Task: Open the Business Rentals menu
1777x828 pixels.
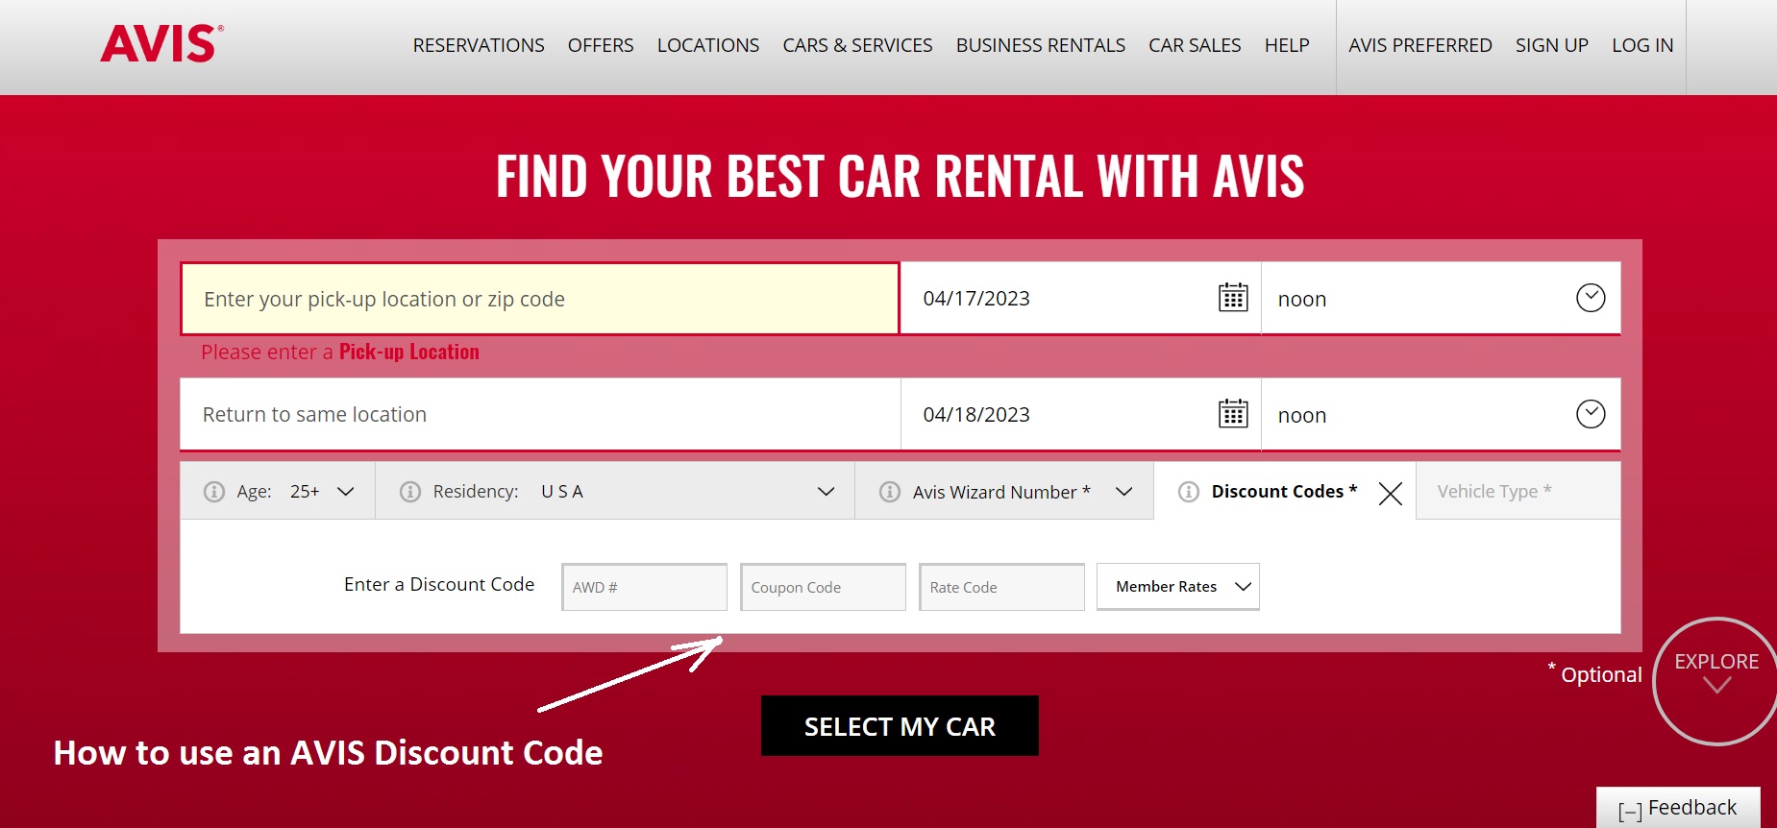Action: 1041,45
